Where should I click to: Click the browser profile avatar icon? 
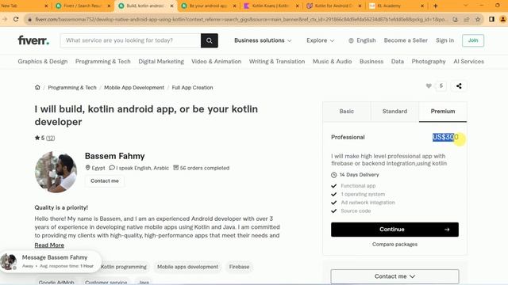(x=502, y=19)
